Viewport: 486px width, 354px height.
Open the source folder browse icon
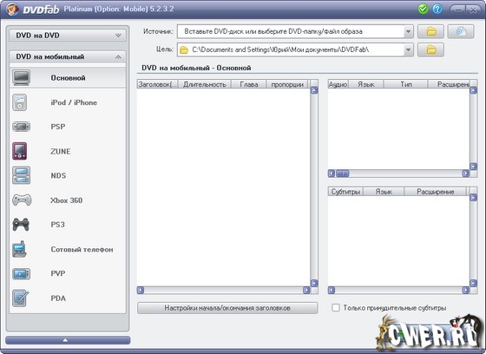pos(430,31)
